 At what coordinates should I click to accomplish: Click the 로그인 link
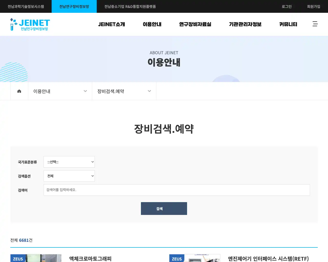pos(286,6)
